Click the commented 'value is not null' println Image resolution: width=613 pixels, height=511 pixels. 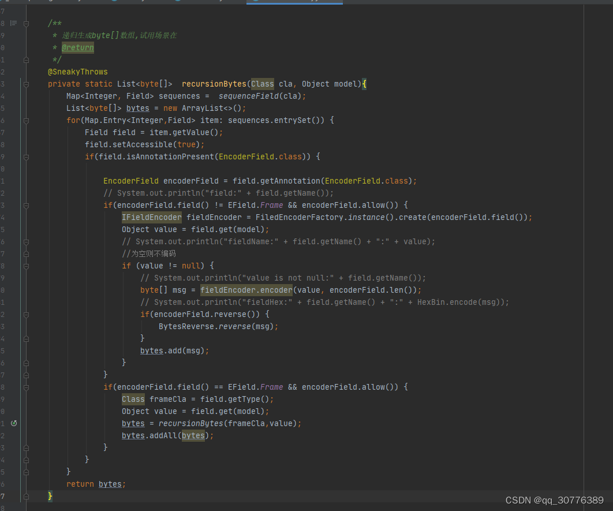tap(283, 278)
